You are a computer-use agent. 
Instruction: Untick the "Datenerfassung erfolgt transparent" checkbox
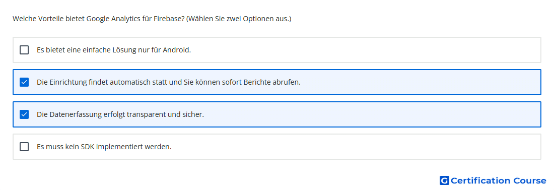coord(24,114)
